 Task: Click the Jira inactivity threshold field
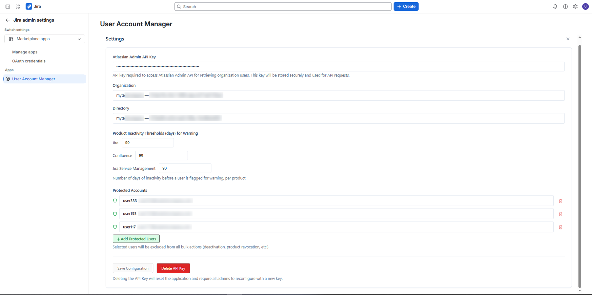(148, 143)
